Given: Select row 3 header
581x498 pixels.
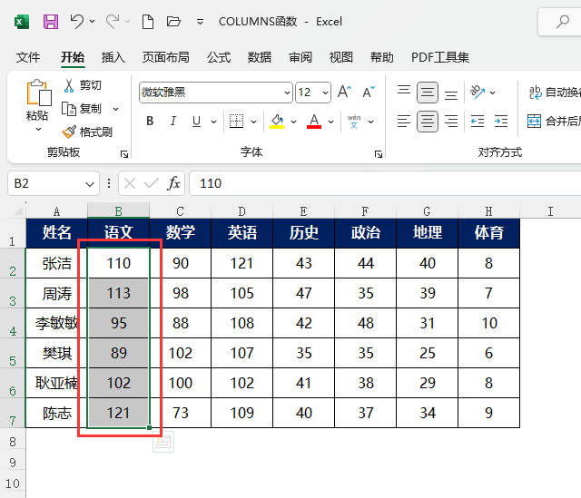Looking at the screenshot, I should pos(13,293).
